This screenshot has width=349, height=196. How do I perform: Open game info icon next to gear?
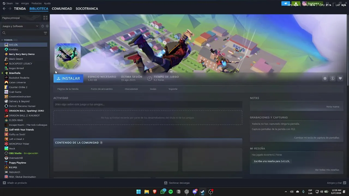[x=333, y=78]
